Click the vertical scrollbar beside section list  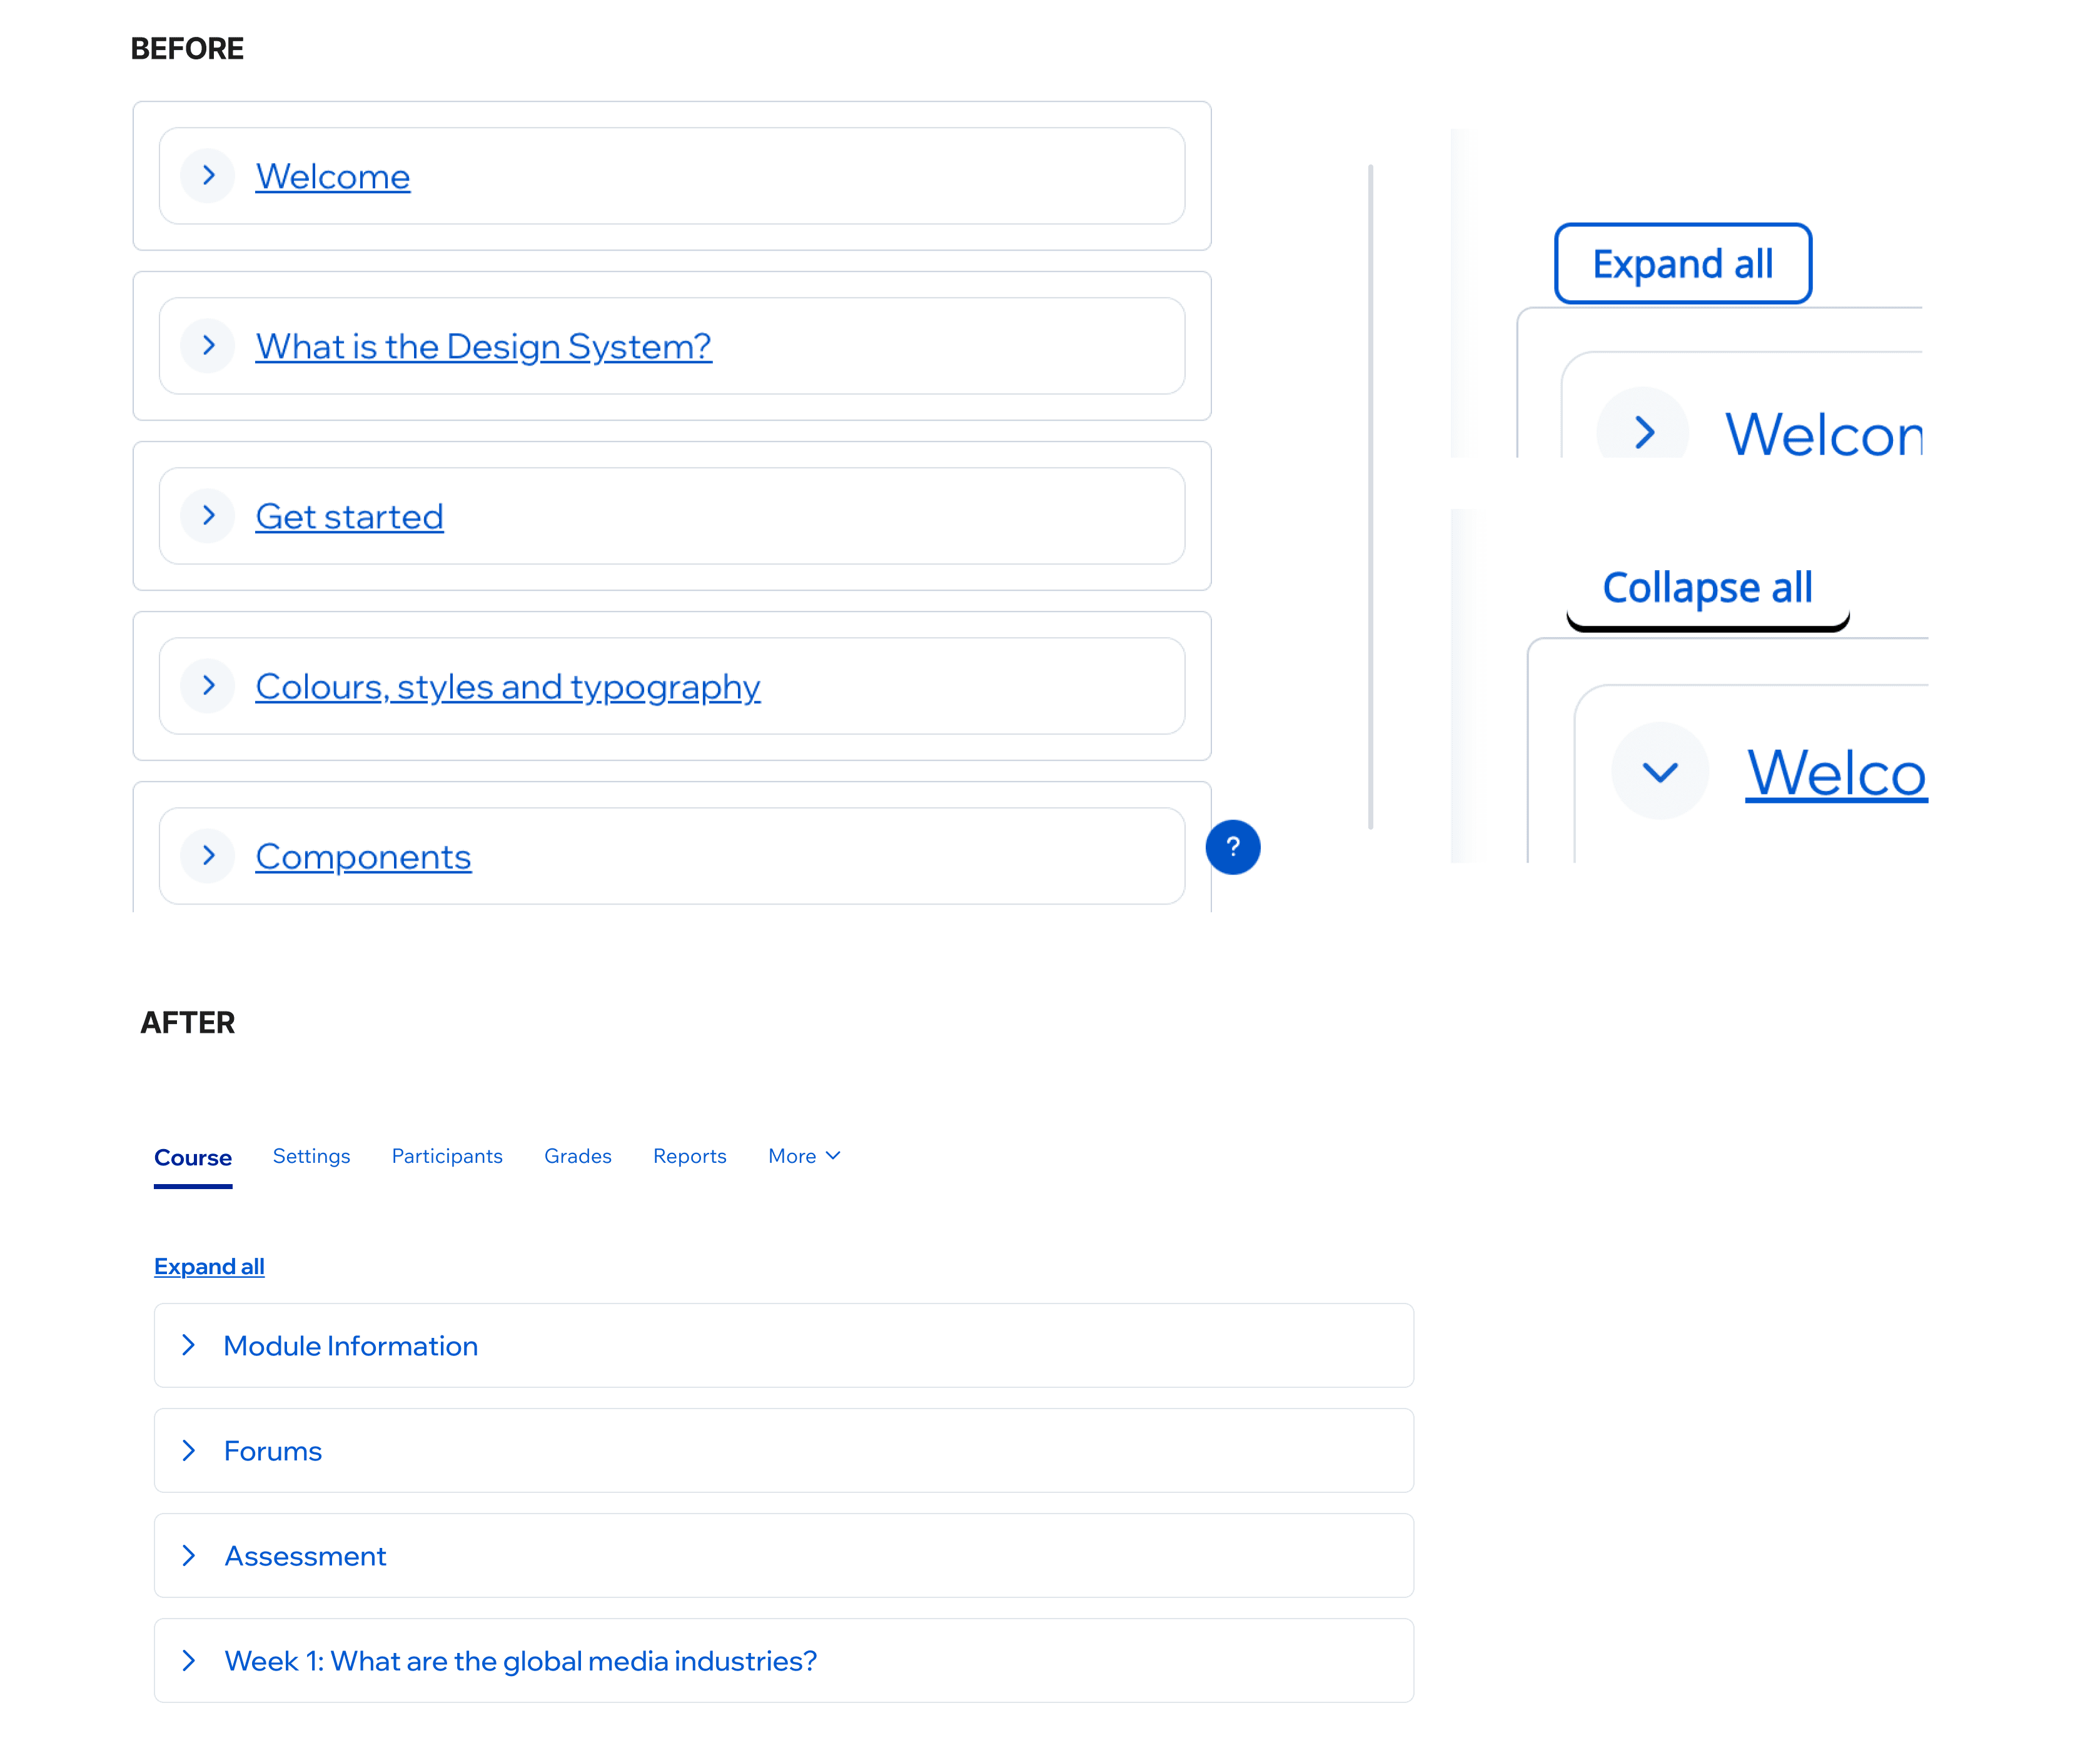click(1370, 497)
